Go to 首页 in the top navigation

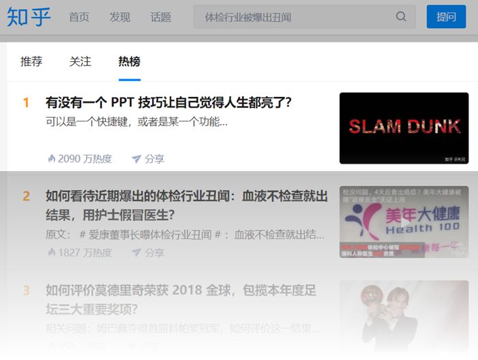pos(79,17)
